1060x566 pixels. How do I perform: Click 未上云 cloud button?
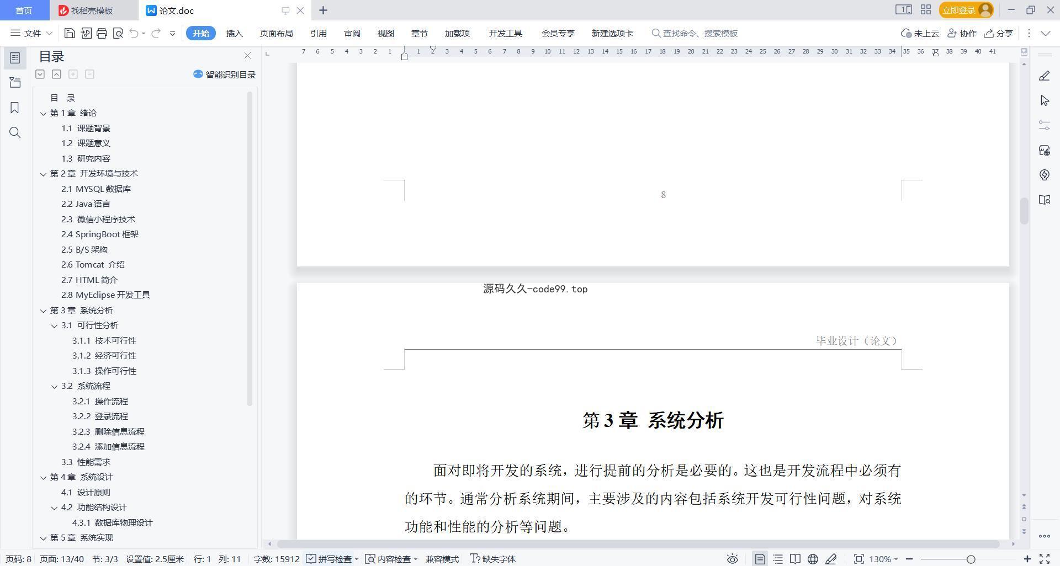click(920, 33)
